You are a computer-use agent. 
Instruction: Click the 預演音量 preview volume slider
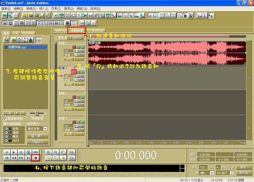pos(37,113)
